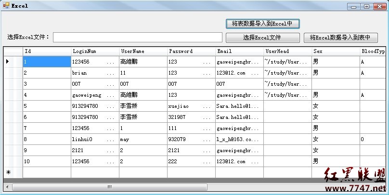Sort by the LoginNum column header
389x195 pixels.
[95, 52]
